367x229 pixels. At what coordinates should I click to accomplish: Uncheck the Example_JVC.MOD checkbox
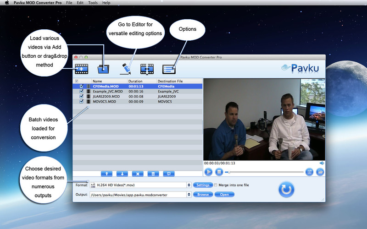(x=81, y=91)
